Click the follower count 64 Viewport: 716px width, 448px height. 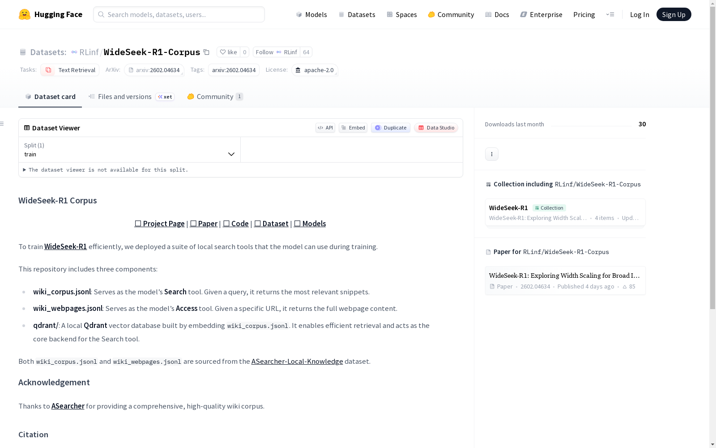click(306, 52)
